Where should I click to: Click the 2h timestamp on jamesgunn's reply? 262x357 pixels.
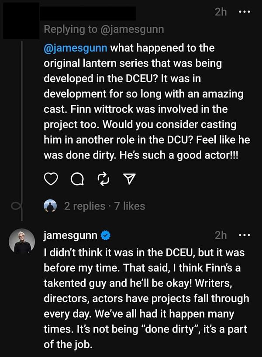221,235
